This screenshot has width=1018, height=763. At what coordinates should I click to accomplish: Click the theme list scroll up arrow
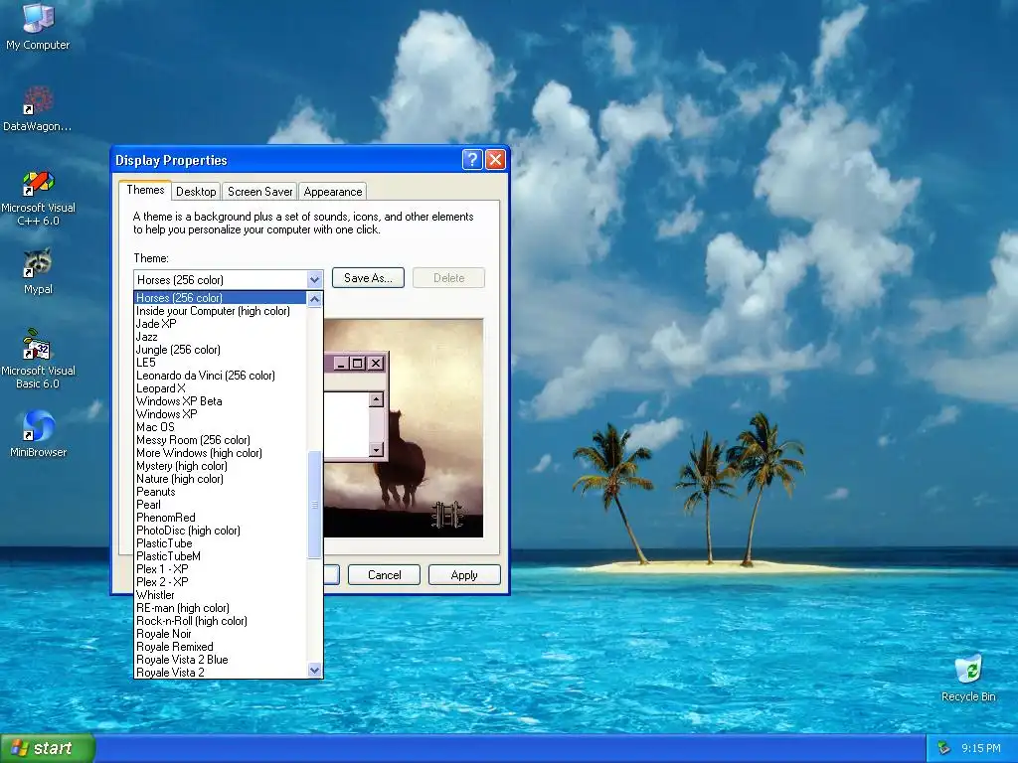click(x=315, y=299)
